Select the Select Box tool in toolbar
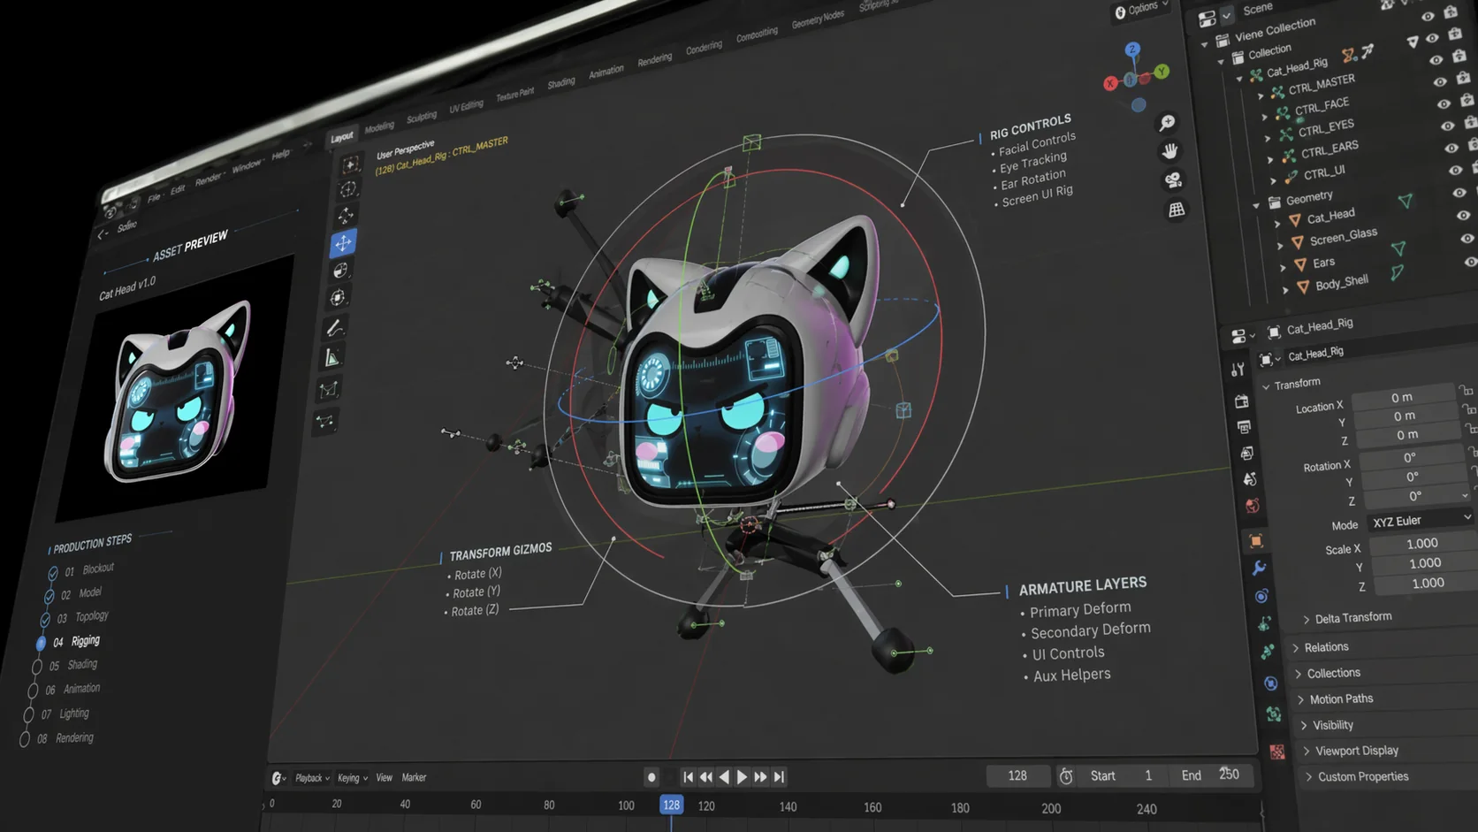Screen dimensions: 1478x832 click(x=351, y=164)
